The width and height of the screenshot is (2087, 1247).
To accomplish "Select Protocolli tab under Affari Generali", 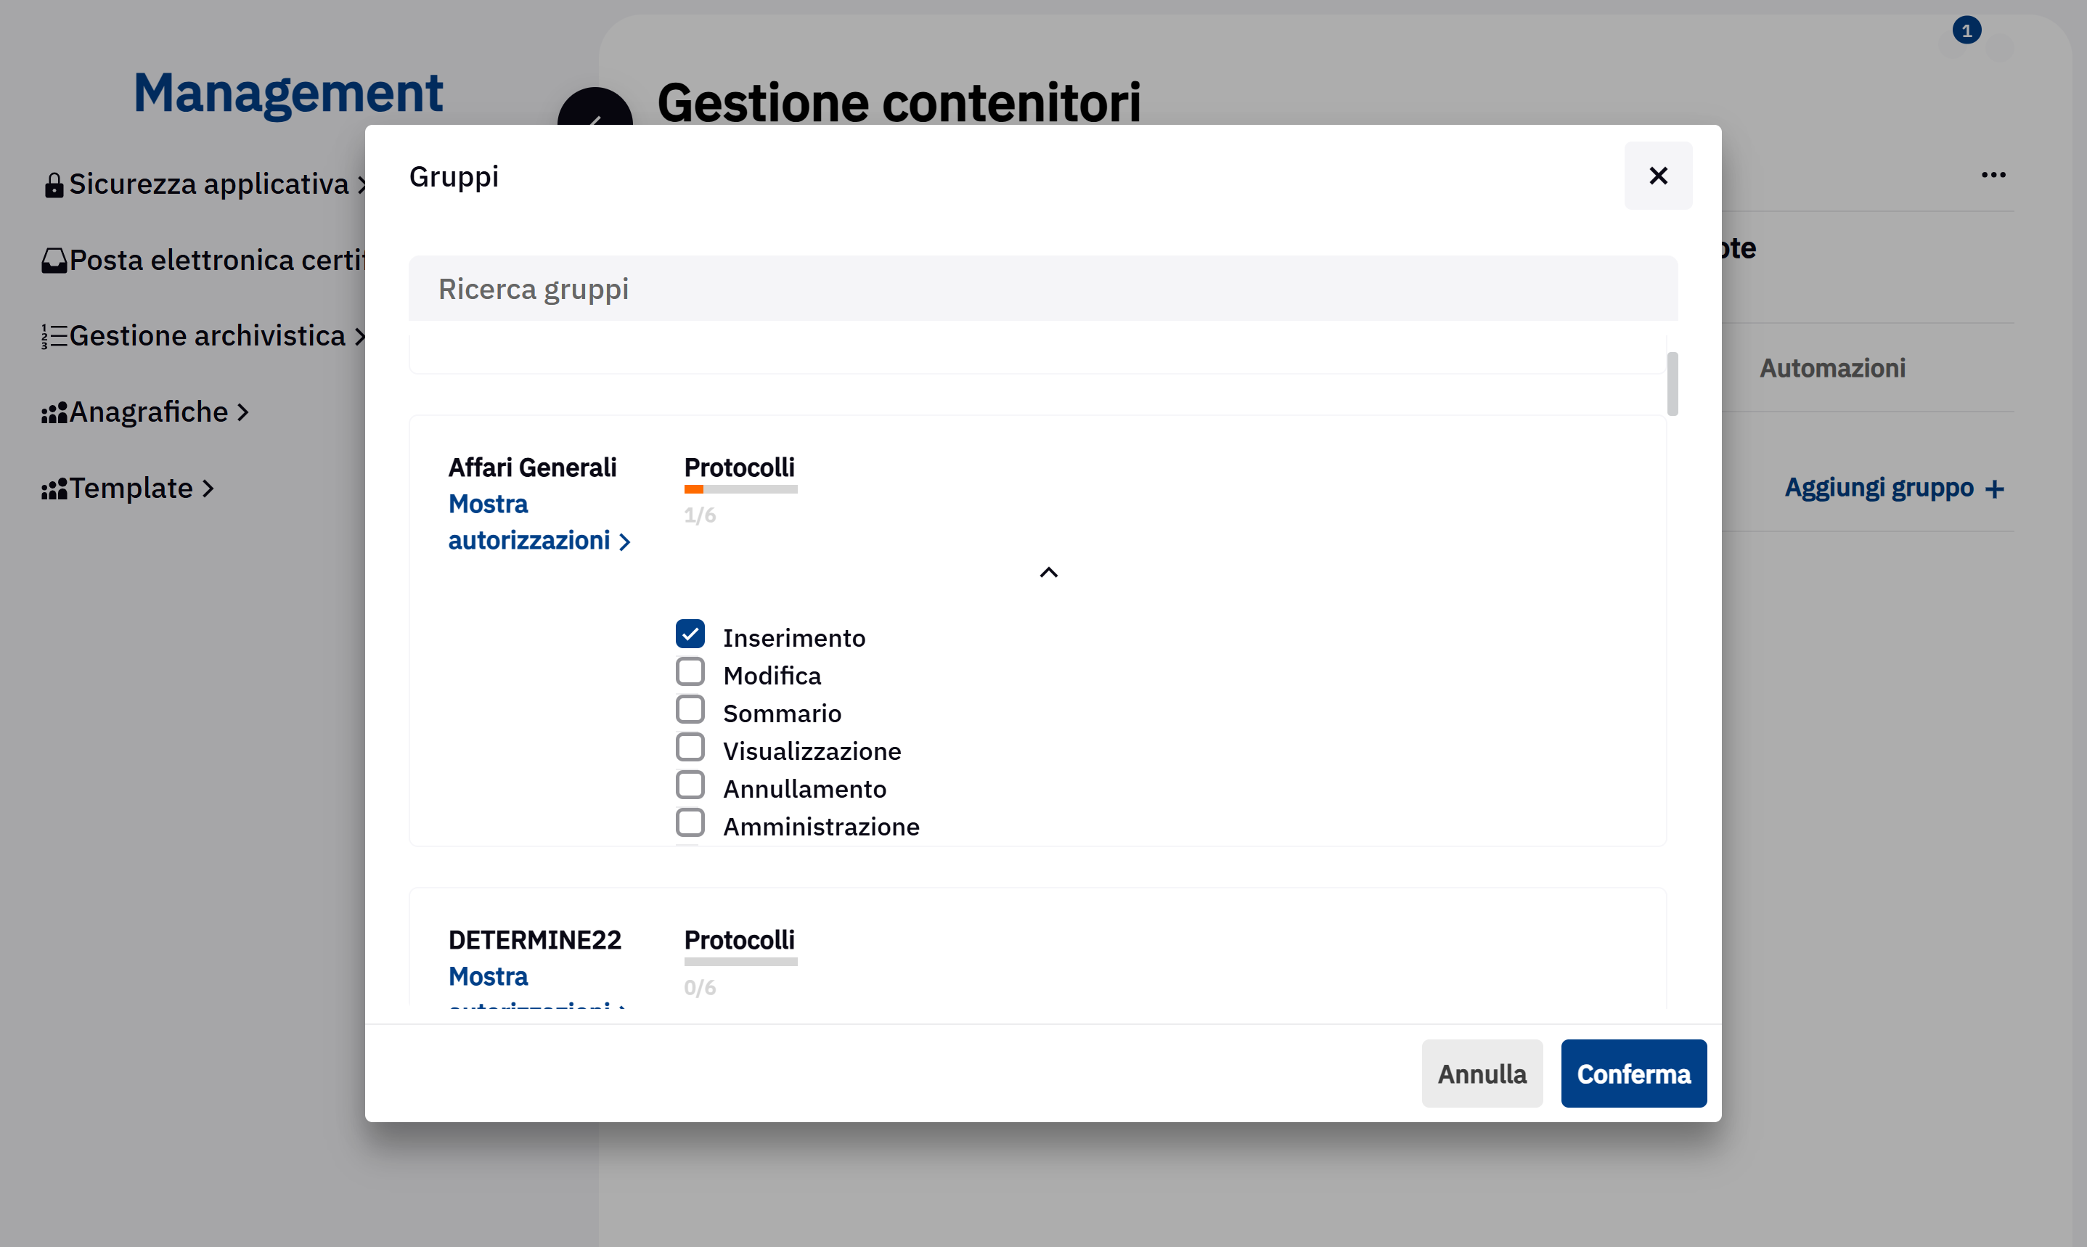I will click(740, 467).
